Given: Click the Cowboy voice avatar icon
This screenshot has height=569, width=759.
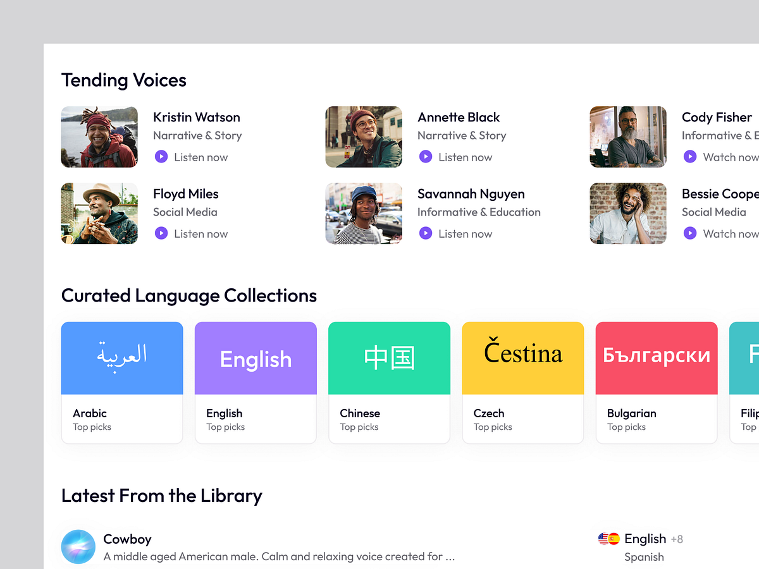Looking at the screenshot, I should (78, 547).
